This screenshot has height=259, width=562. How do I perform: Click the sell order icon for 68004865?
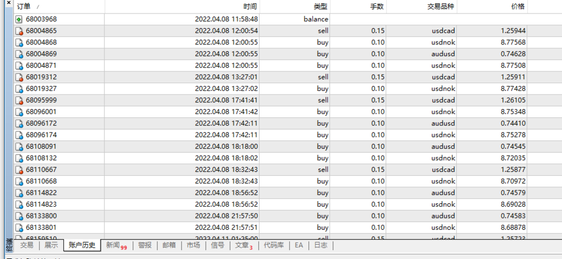coord(19,31)
